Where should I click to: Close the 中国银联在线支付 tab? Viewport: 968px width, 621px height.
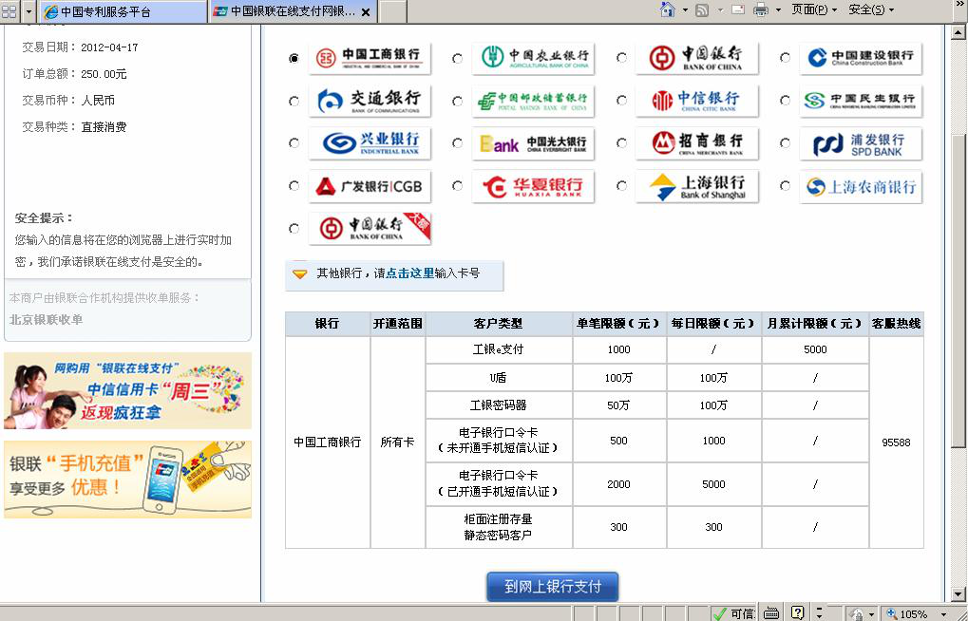[x=367, y=12]
